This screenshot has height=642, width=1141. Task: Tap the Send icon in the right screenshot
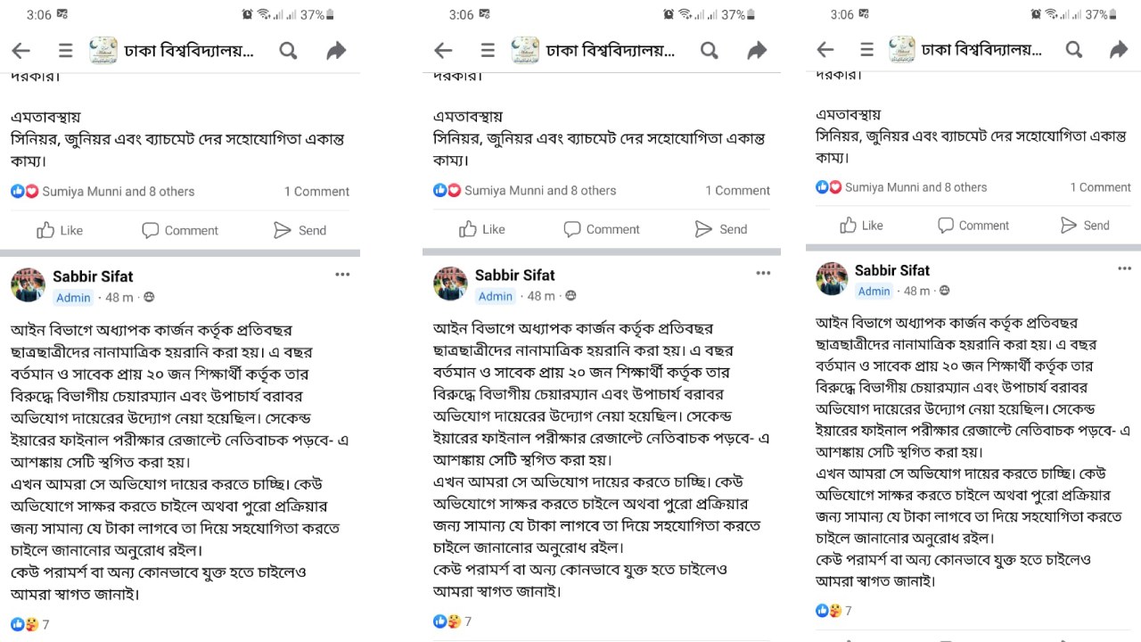(x=1069, y=226)
